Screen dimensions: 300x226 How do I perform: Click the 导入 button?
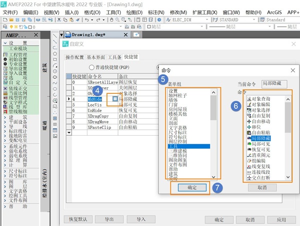[141, 220]
